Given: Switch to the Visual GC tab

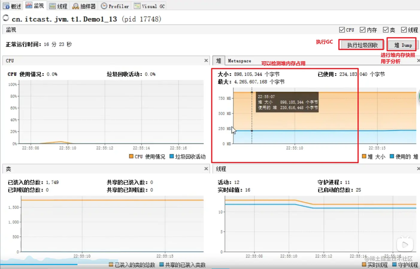Looking at the screenshot, I should (149, 6).
